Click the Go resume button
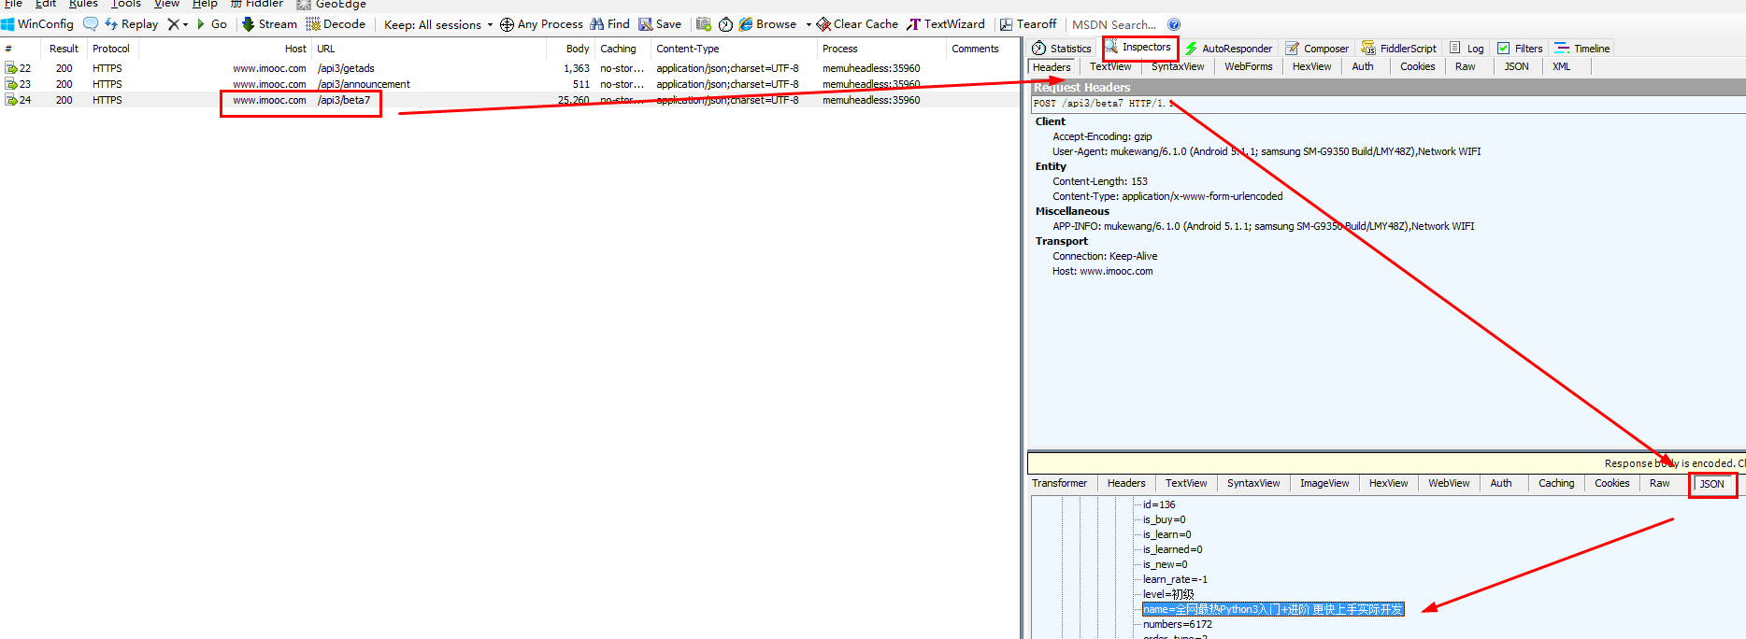1746x639 pixels. pos(211,24)
